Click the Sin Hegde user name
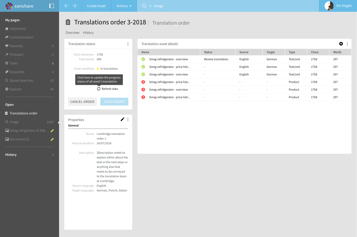The width and height of the screenshot is (357, 237). 344,6
